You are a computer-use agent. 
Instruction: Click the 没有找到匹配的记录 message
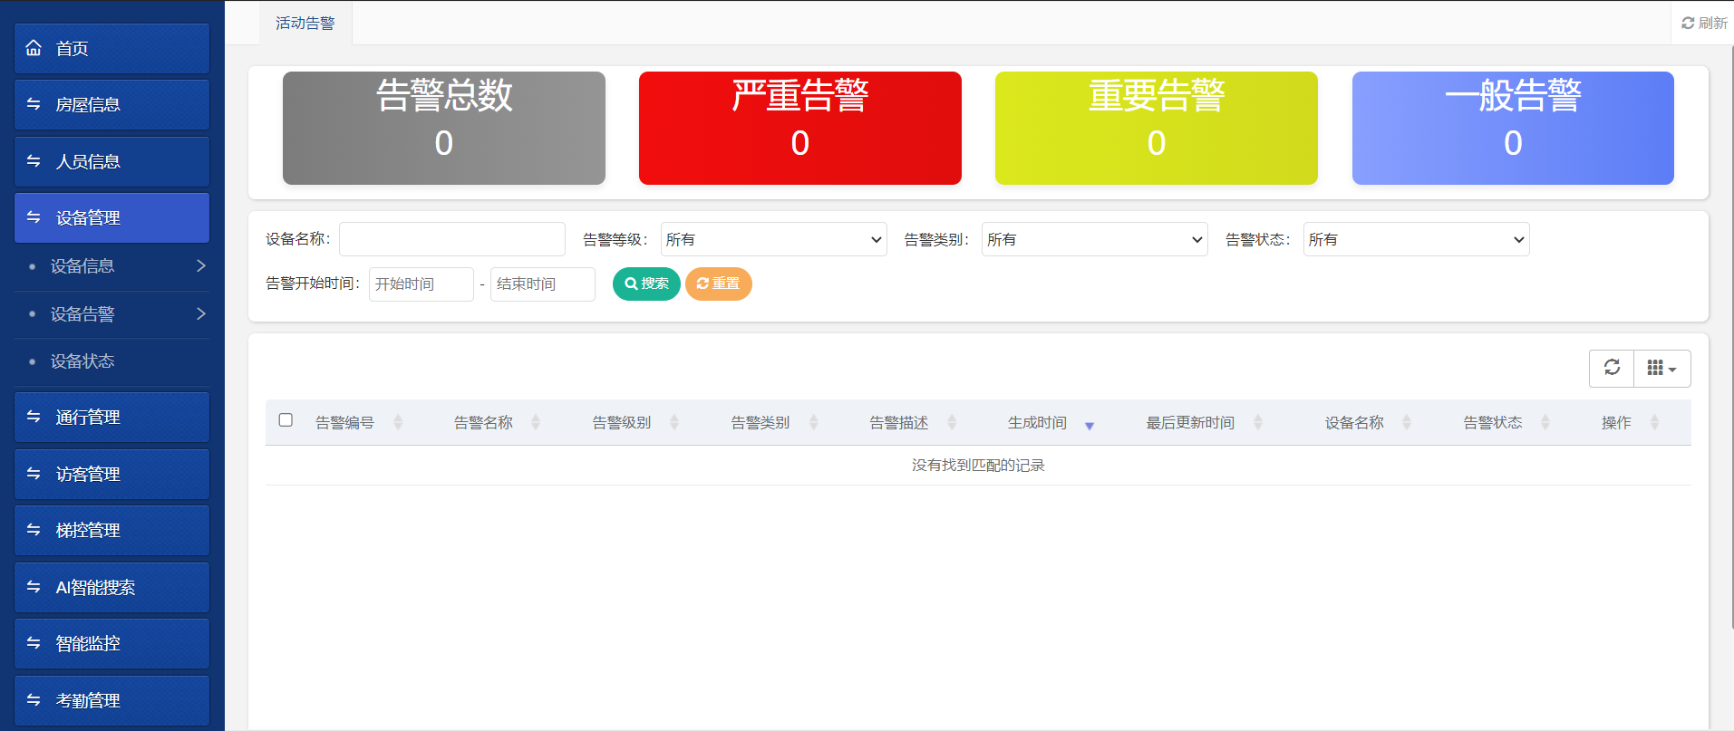978,465
